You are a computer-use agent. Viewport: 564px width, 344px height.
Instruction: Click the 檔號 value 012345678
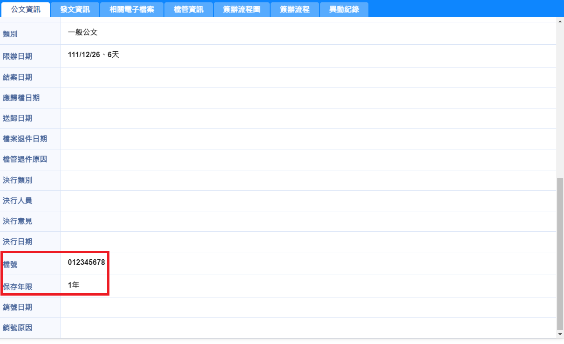point(86,263)
